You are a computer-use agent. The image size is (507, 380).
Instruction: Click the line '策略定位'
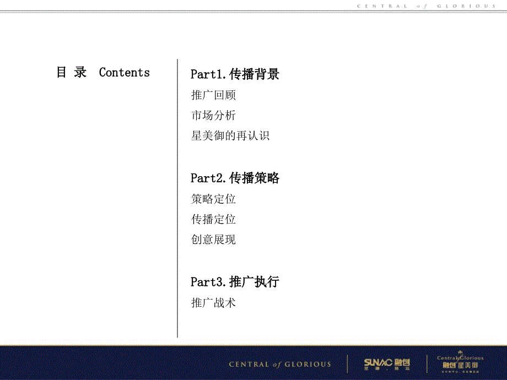[213, 199]
